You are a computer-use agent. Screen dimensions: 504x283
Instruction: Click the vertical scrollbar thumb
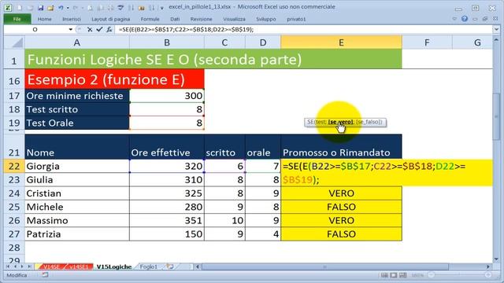tap(497, 117)
